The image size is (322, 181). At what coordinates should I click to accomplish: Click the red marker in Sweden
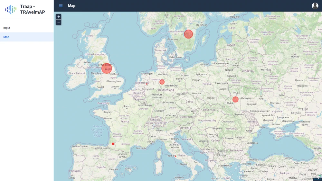pos(188,34)
